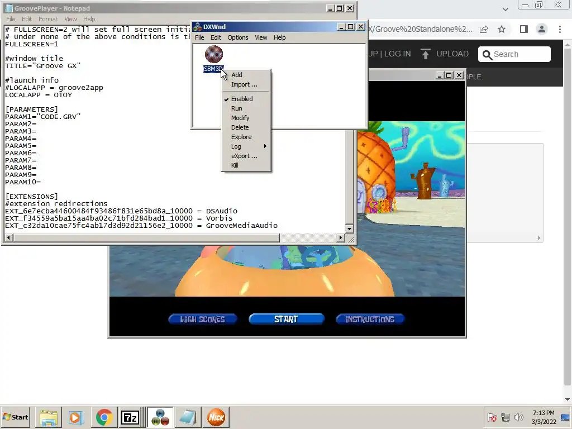Open the Windows Start menu
The width and height of the screenshot is (572, 429).
15,417
